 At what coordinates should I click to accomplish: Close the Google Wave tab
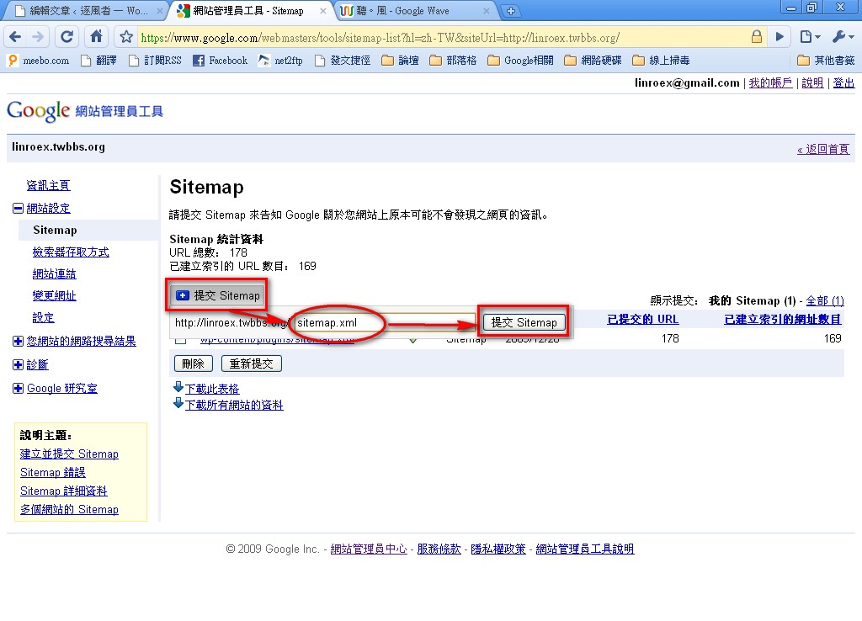point(487,10)
